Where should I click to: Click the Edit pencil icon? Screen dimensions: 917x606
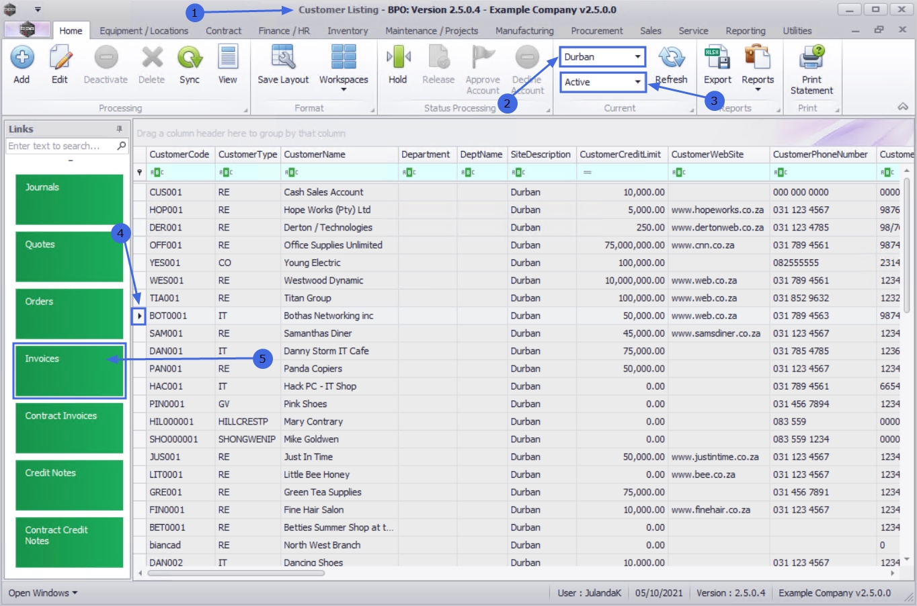[x=60, y=58]
